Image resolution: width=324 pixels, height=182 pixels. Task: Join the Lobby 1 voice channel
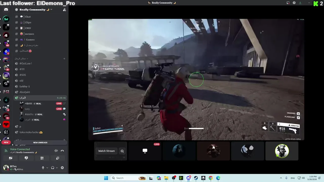click(40, 86)
